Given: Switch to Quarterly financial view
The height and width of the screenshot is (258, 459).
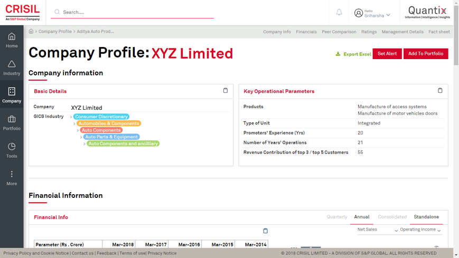Looking at the screenshot, I should 337,217.
